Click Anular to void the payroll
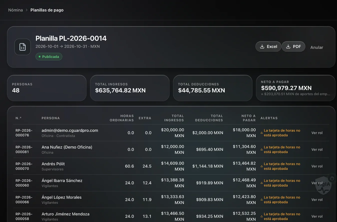The image size is (337, 222). 317,47
